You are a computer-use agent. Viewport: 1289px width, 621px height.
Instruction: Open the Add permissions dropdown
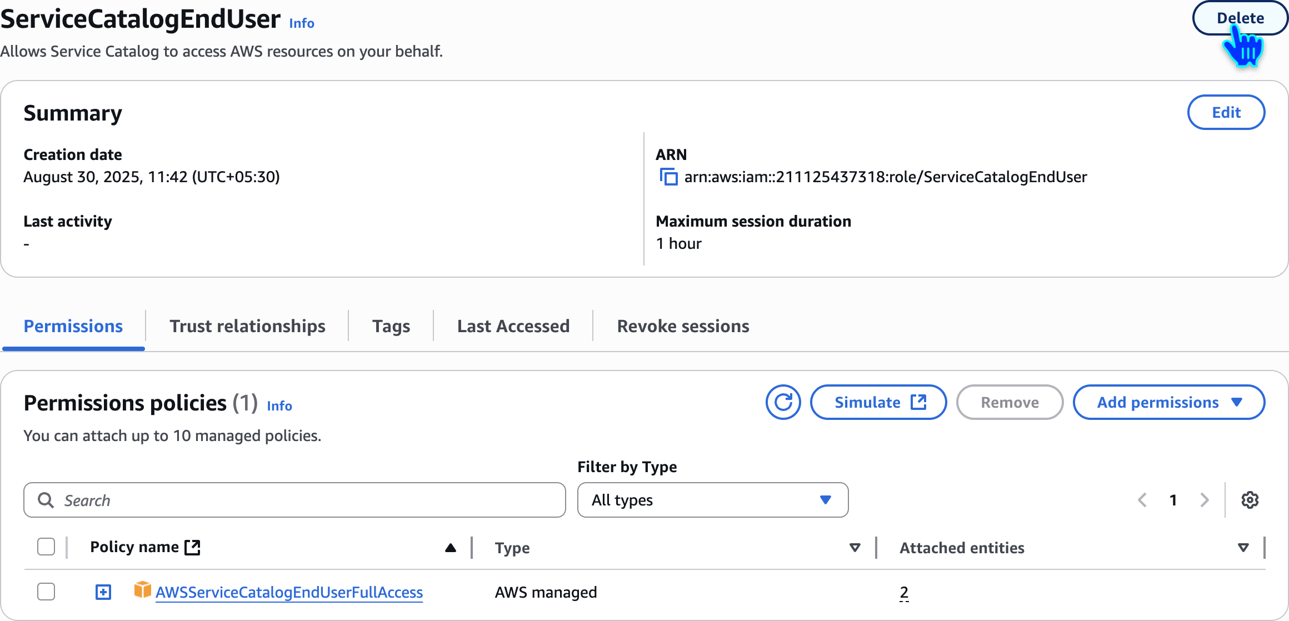pyautogui.click(x=1168, y=402)
